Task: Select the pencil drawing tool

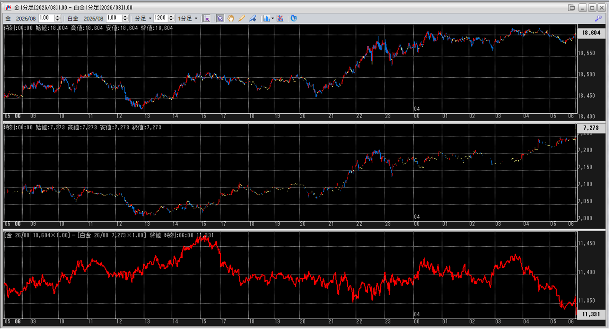Action: click(x=241, y=18)
